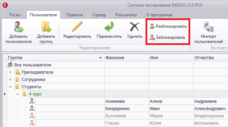The height and width of the screenshot is (127, 228).
Task: Expand the Преподаватели group
Action: pyautogui.click(x=10, y=72)
